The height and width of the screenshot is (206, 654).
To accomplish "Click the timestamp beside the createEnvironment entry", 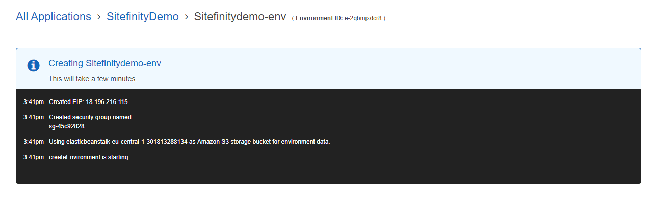I will click(33, 157).
